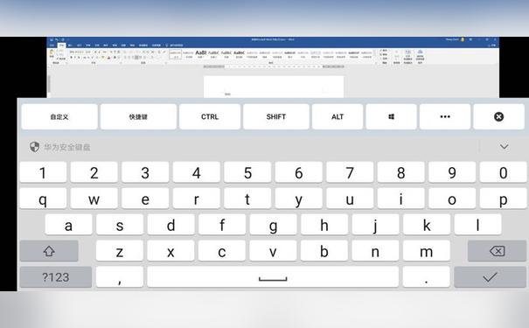The width and height of the screenshot is (529, 328).
Task: Tap the letter q key
Action: (43, 199)
